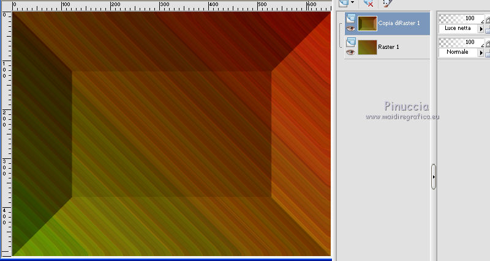Open Luce netta blend mode dropdown
The height and width of the screenshot is (261, 490).
(481, 29)
